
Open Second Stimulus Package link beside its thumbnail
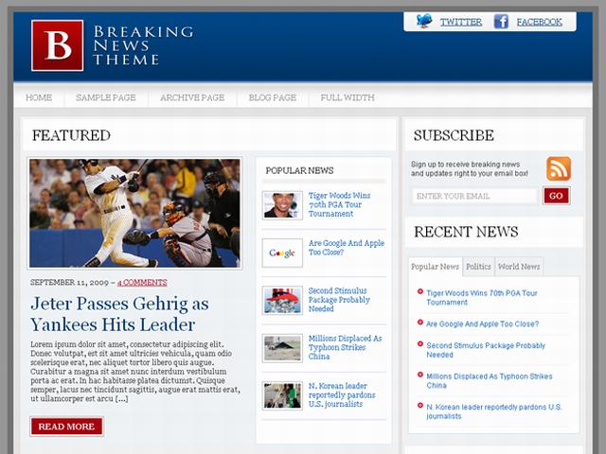339,300
